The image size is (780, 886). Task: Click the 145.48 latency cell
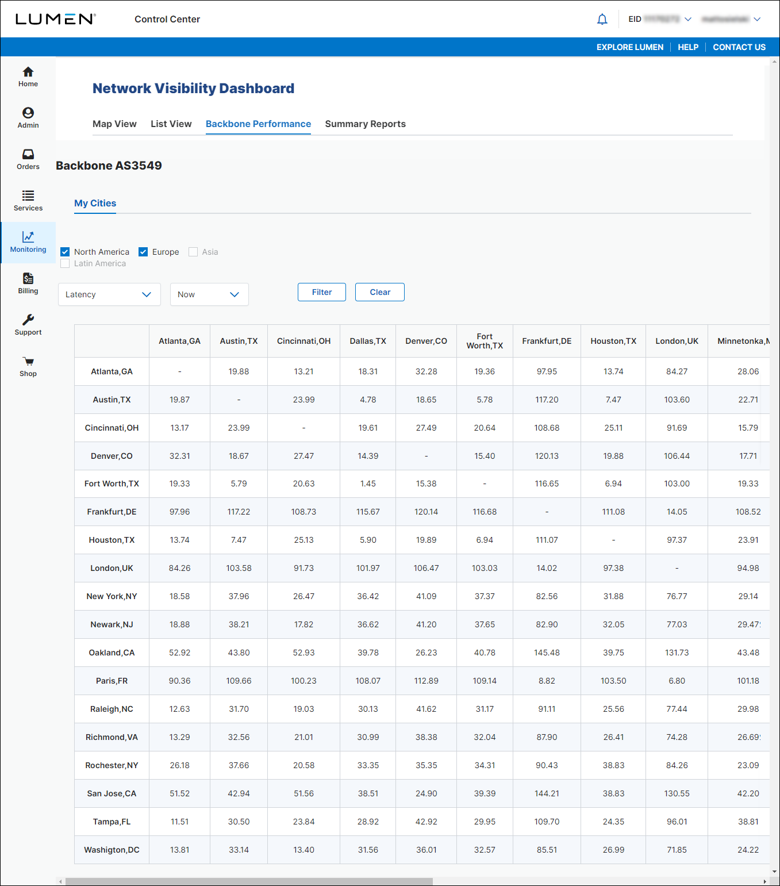tap(547, 653)
